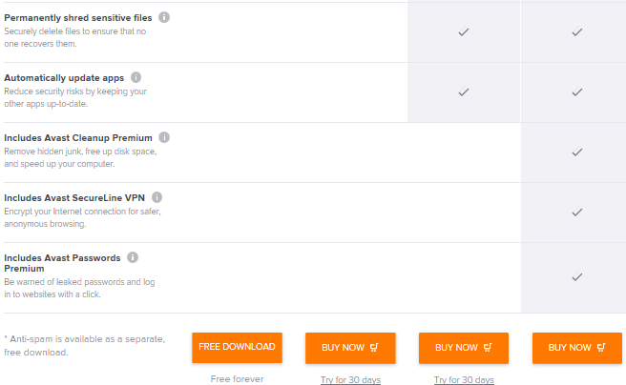Click the rightmost BUY NOW button
Screen dimensions: 626x385
pos(577,348)
